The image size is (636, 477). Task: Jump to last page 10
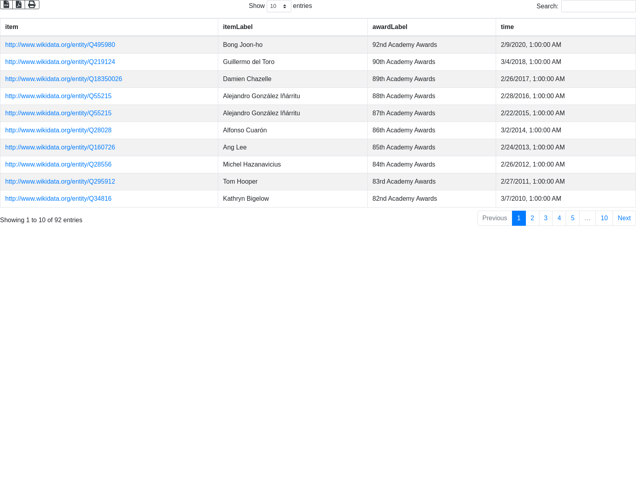point(604,218)
